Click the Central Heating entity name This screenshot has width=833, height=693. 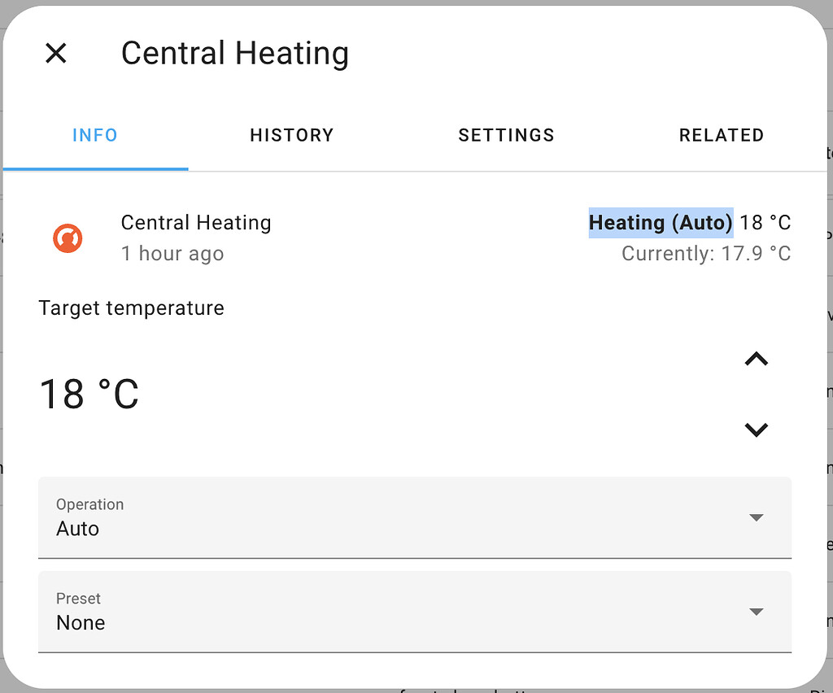[195, 222]
